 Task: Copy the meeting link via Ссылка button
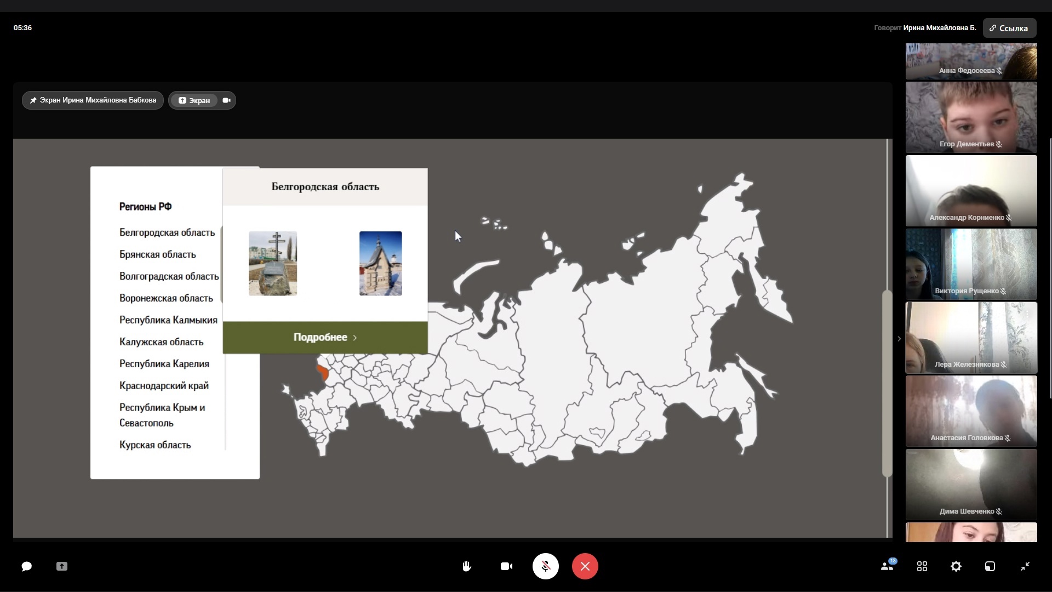[x=1009, y=28]
